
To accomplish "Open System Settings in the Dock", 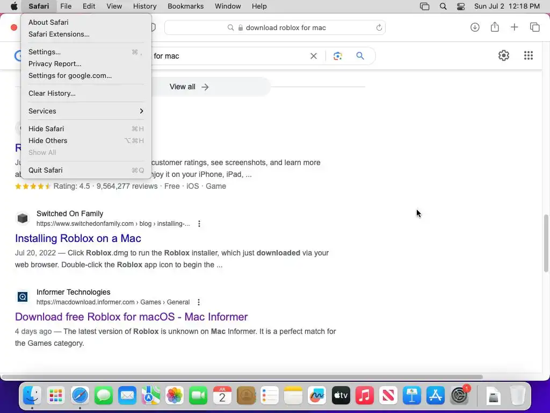I will [460, 395].
